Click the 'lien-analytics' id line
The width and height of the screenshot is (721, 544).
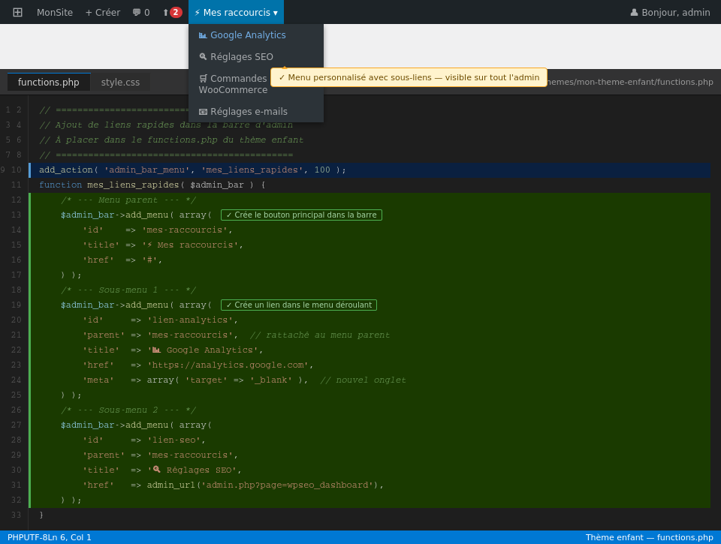pyautogui.click(x=160, y=320)
